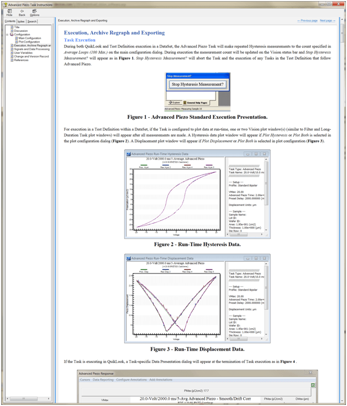Click the help window title bar icon
Image resolution: width=347 pixels, height=406 pixels.
(5, 4)
